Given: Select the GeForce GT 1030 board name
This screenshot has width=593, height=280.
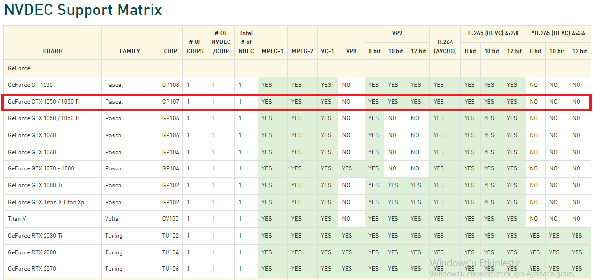Looking at the screenshot, I should [30, 85].
